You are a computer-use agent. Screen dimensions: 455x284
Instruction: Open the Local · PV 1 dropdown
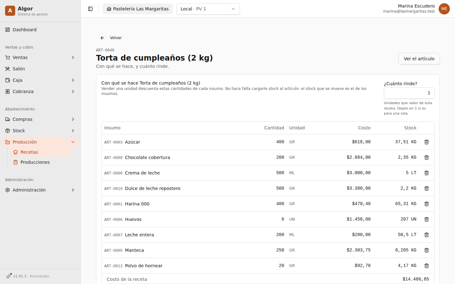click(x=208, y=9)
